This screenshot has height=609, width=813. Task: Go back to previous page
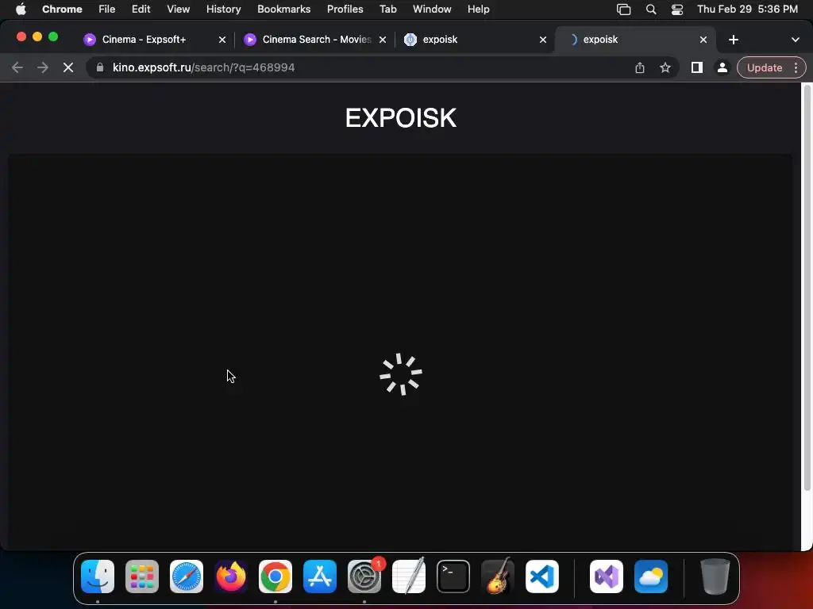17,67
